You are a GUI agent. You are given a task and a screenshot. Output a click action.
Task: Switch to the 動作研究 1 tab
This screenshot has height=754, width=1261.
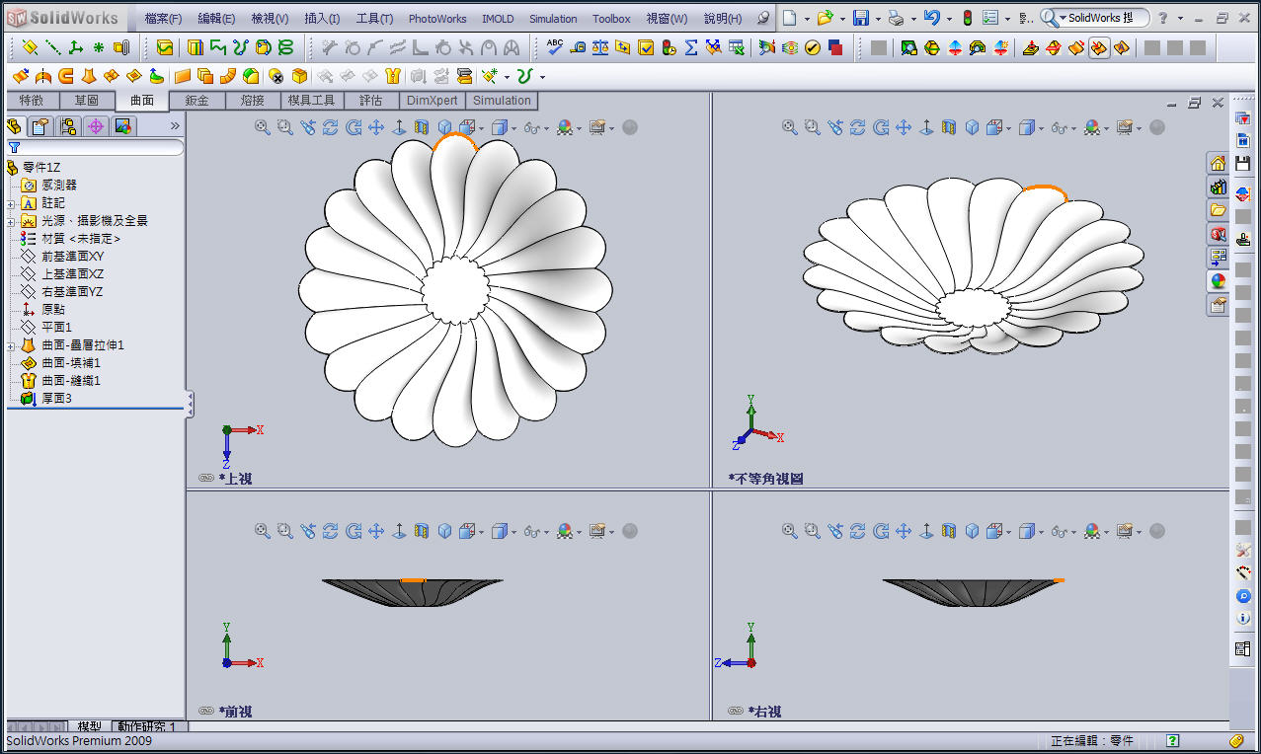[148, 726]
